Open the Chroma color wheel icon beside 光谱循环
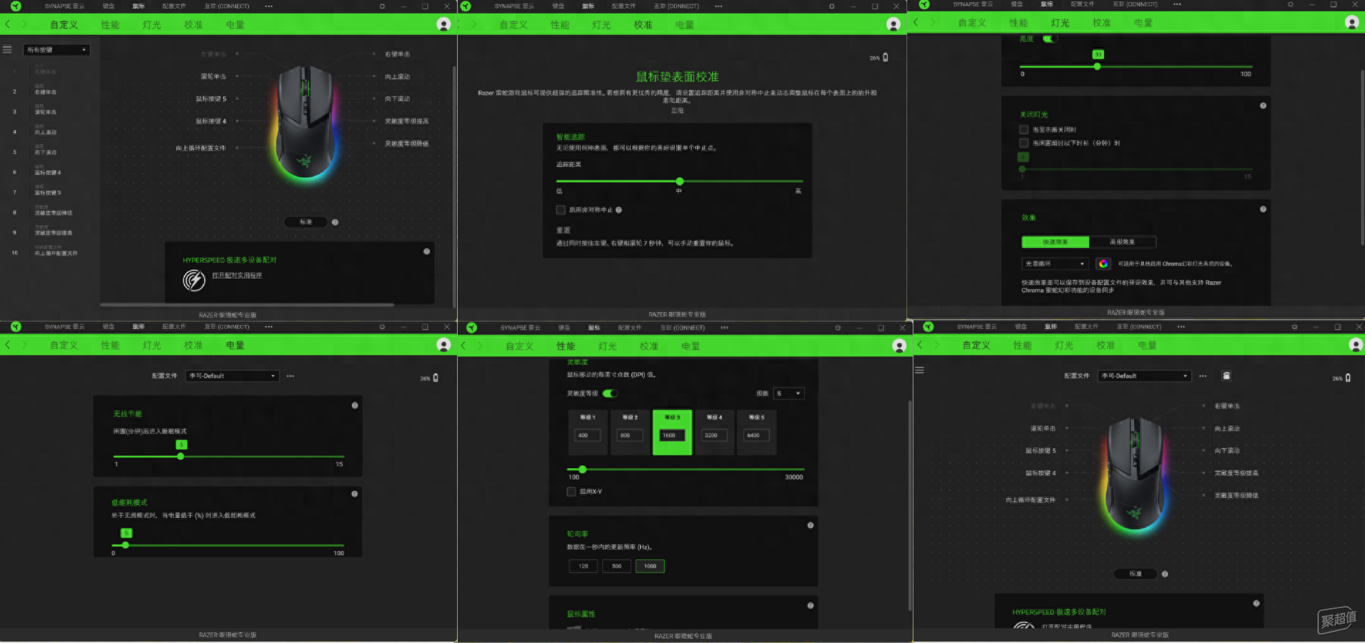This screenshot has width=1365, height=643. [1103, 264]
